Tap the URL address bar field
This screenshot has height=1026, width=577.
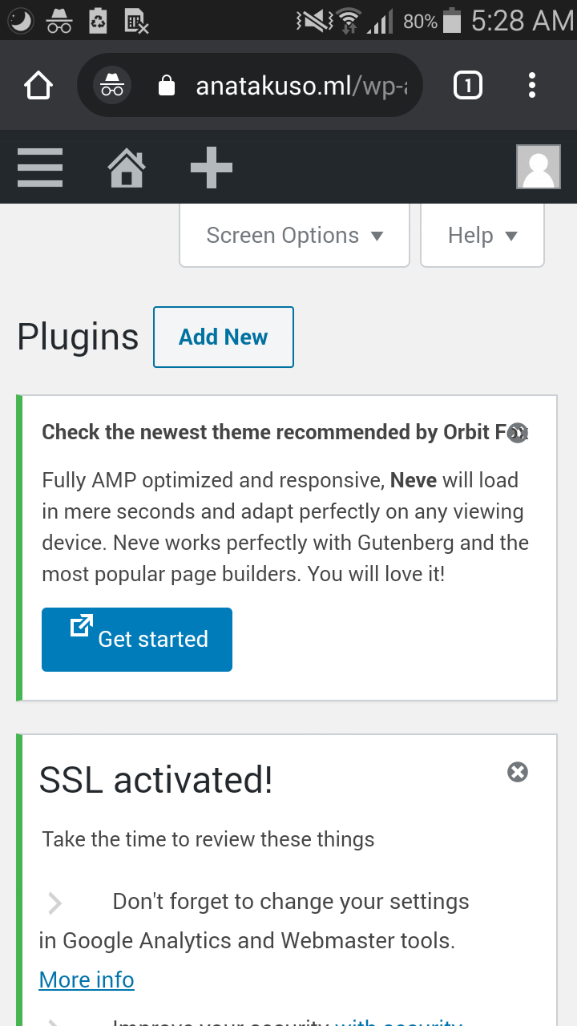pos(301,86)
